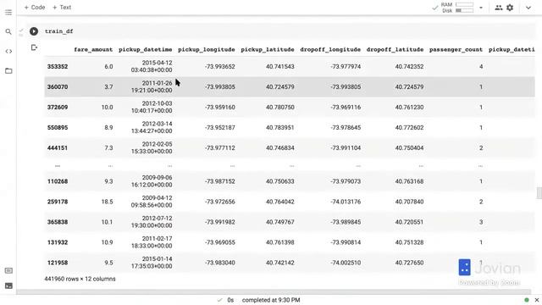Run the train_df cell
This screenshot has height=305, width=542.
coord(34,31)
